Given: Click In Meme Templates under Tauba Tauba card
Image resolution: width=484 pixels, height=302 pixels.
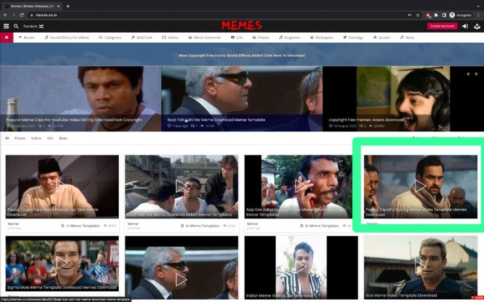Looking at the screenshot, I should (83, 226).
